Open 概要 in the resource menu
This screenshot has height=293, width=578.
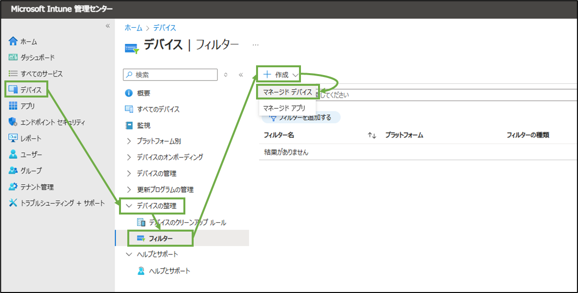click(144, 93)
